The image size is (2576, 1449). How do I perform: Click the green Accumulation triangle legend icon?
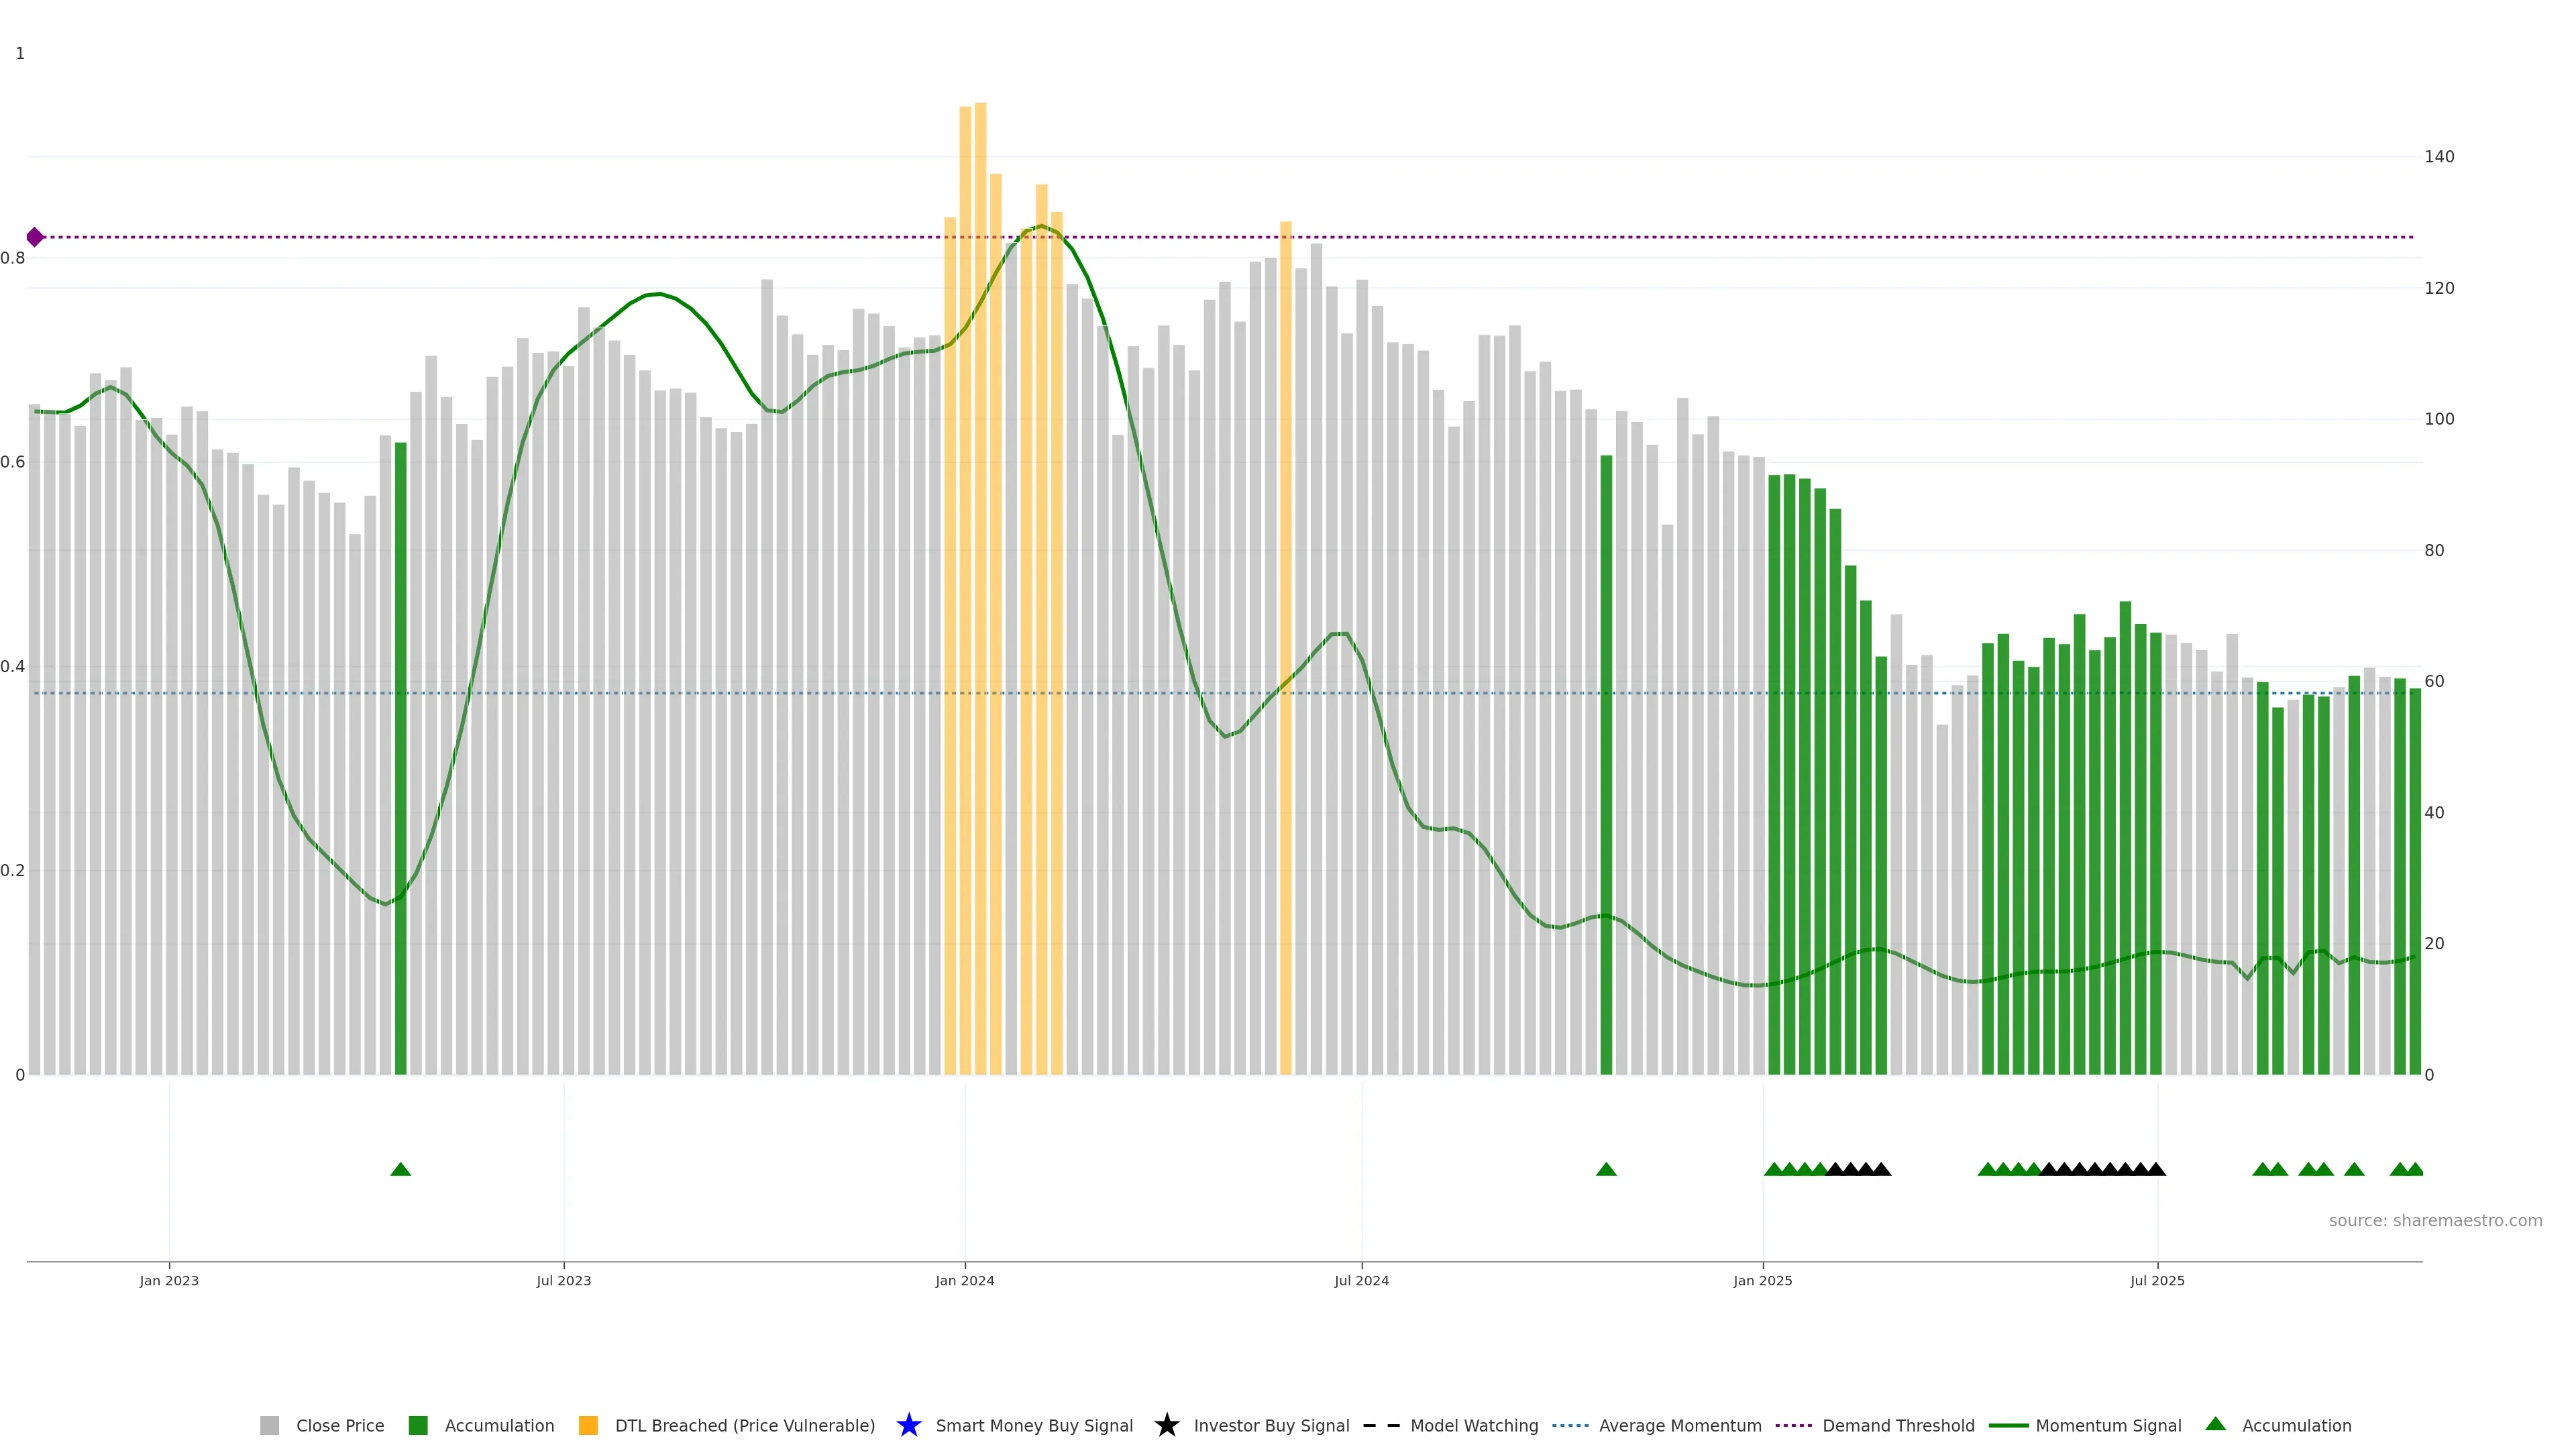click(x=2215, y=1424)
